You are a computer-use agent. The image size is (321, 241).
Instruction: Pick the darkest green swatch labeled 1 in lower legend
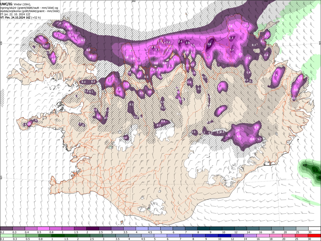[58, 235]
